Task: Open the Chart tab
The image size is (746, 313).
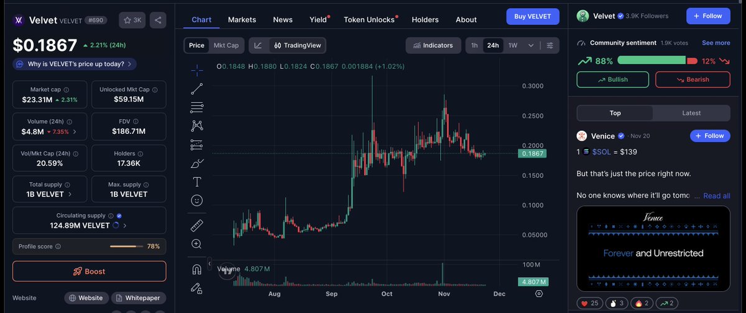Action: (201, 19)
